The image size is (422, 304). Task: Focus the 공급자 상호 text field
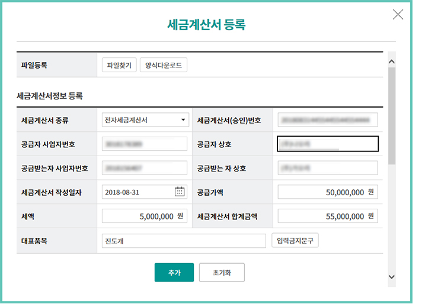point(327,144)
